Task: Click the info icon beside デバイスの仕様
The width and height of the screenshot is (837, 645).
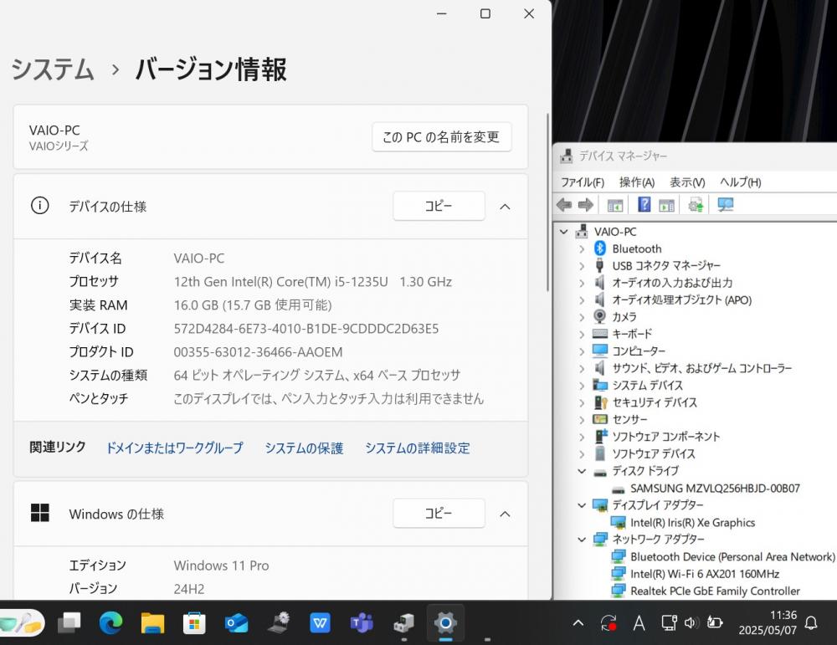Action: point(39,206)
